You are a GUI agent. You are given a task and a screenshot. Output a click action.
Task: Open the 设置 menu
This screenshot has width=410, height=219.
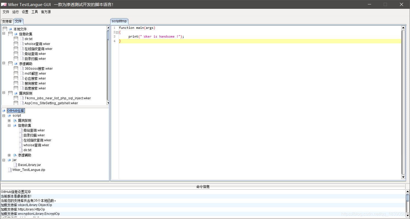pos(25,12)
